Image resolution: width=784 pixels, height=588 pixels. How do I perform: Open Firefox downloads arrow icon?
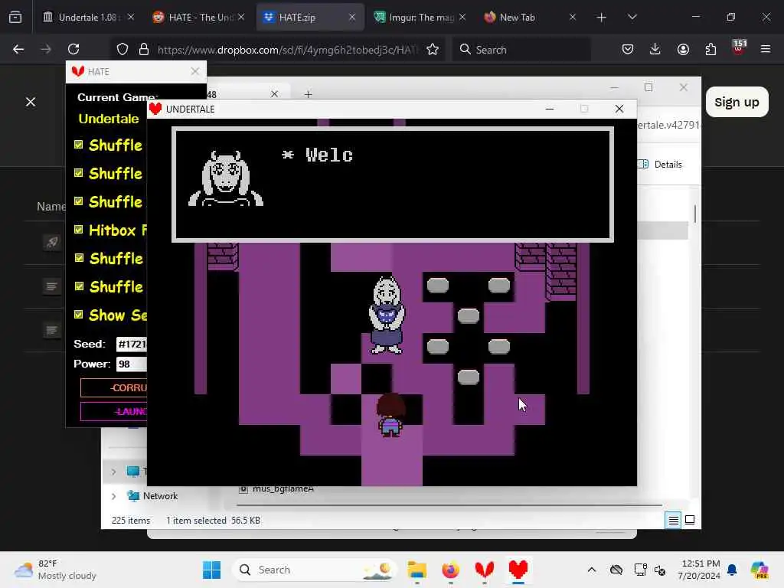click(655, 49)
